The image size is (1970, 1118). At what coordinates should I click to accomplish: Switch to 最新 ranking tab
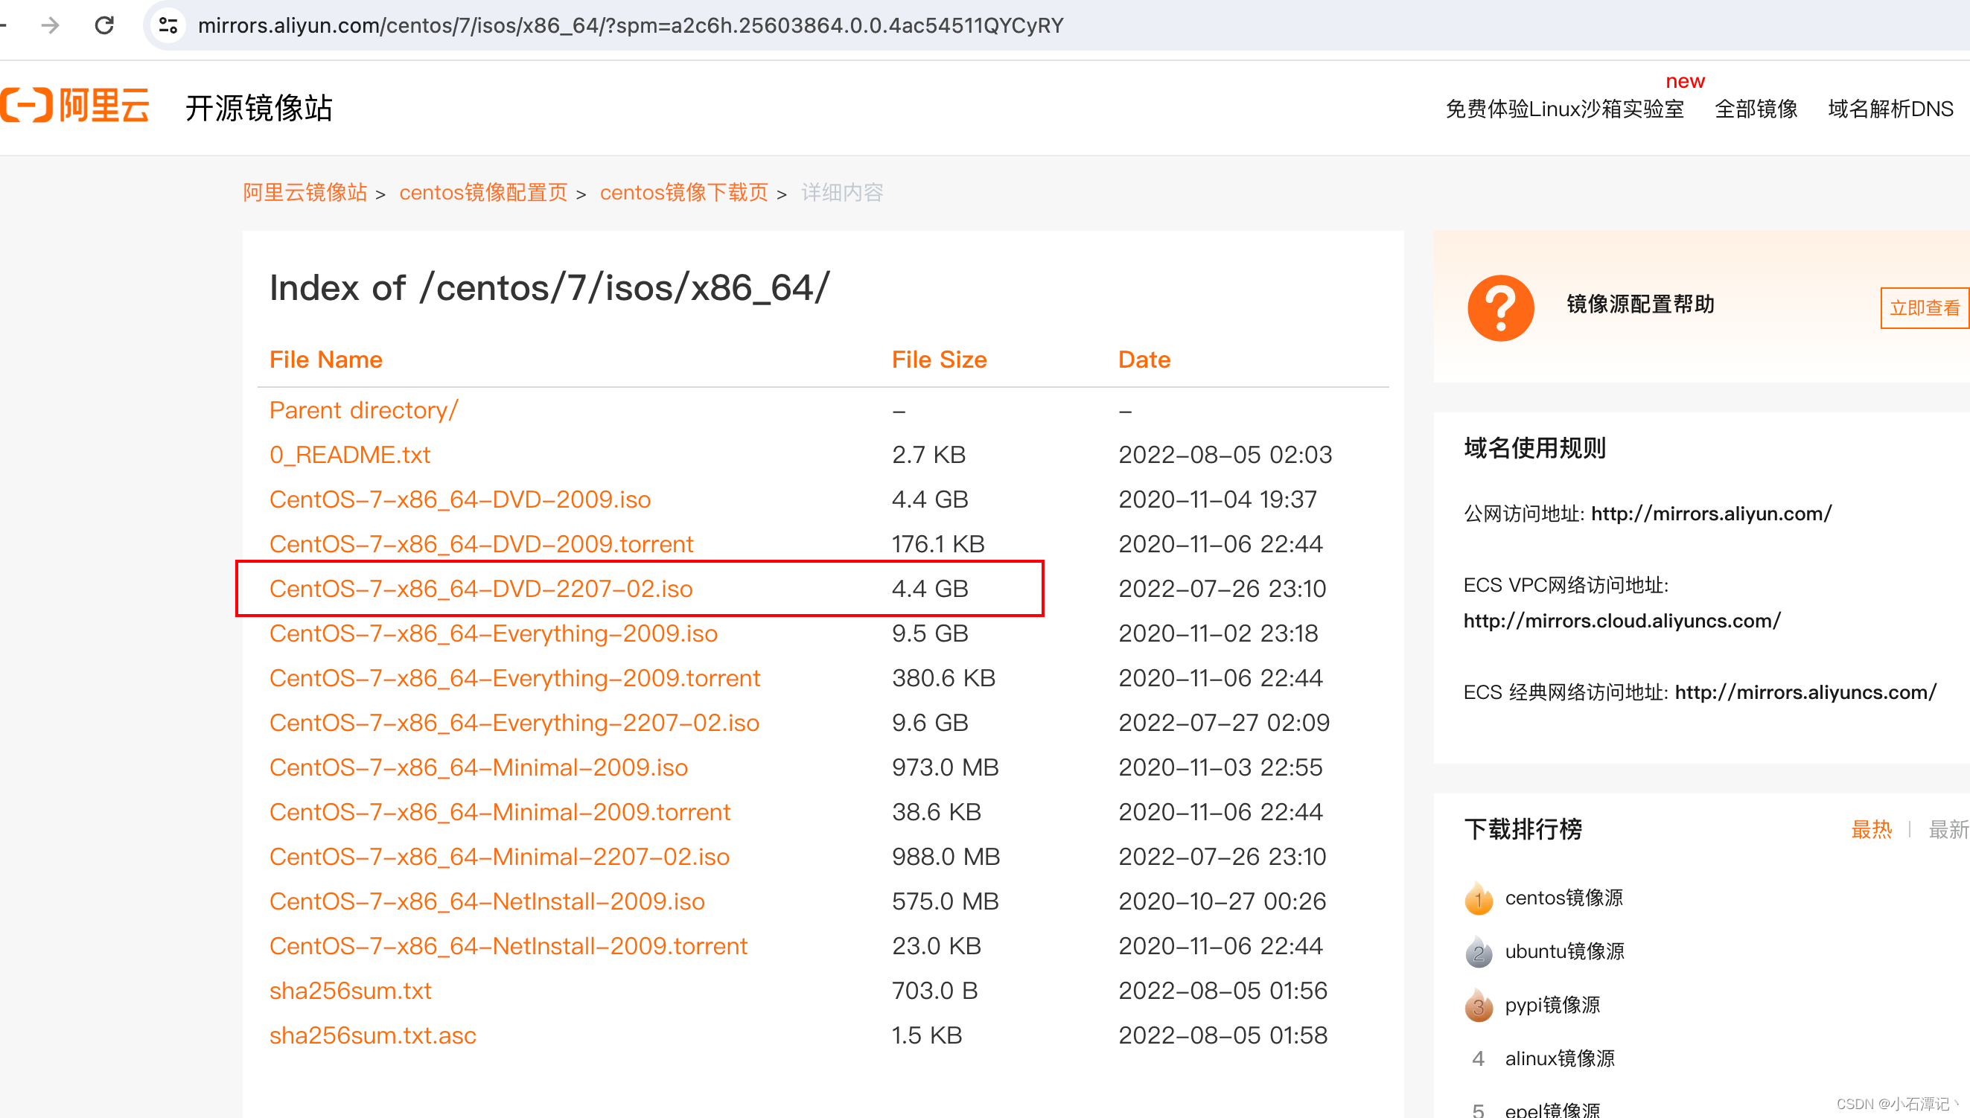1948,829
